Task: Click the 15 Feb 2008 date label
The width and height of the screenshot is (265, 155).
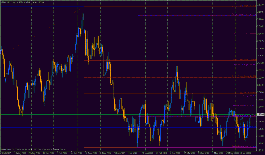Action: pyautogui.click(x=162, y=153)
